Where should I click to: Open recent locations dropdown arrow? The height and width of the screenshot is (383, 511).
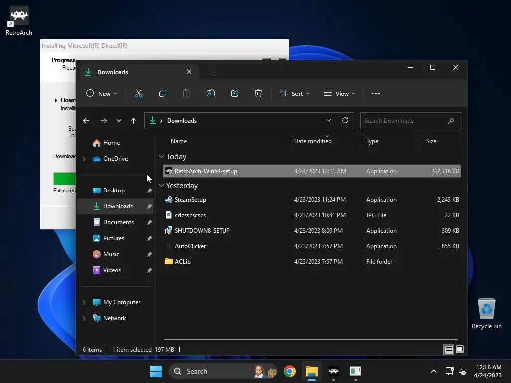pyautogui.click(x=119, y=121)
